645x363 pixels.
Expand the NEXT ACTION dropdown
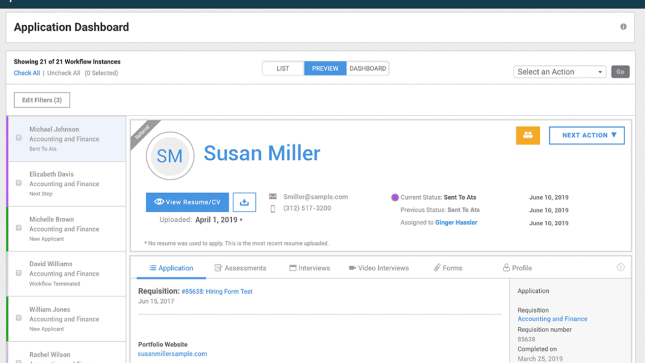tap(586, 136)
